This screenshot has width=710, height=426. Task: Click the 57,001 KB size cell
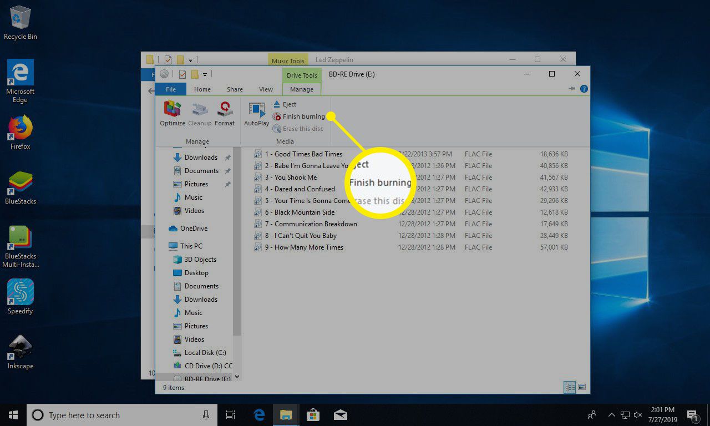(x=554, y=247)
